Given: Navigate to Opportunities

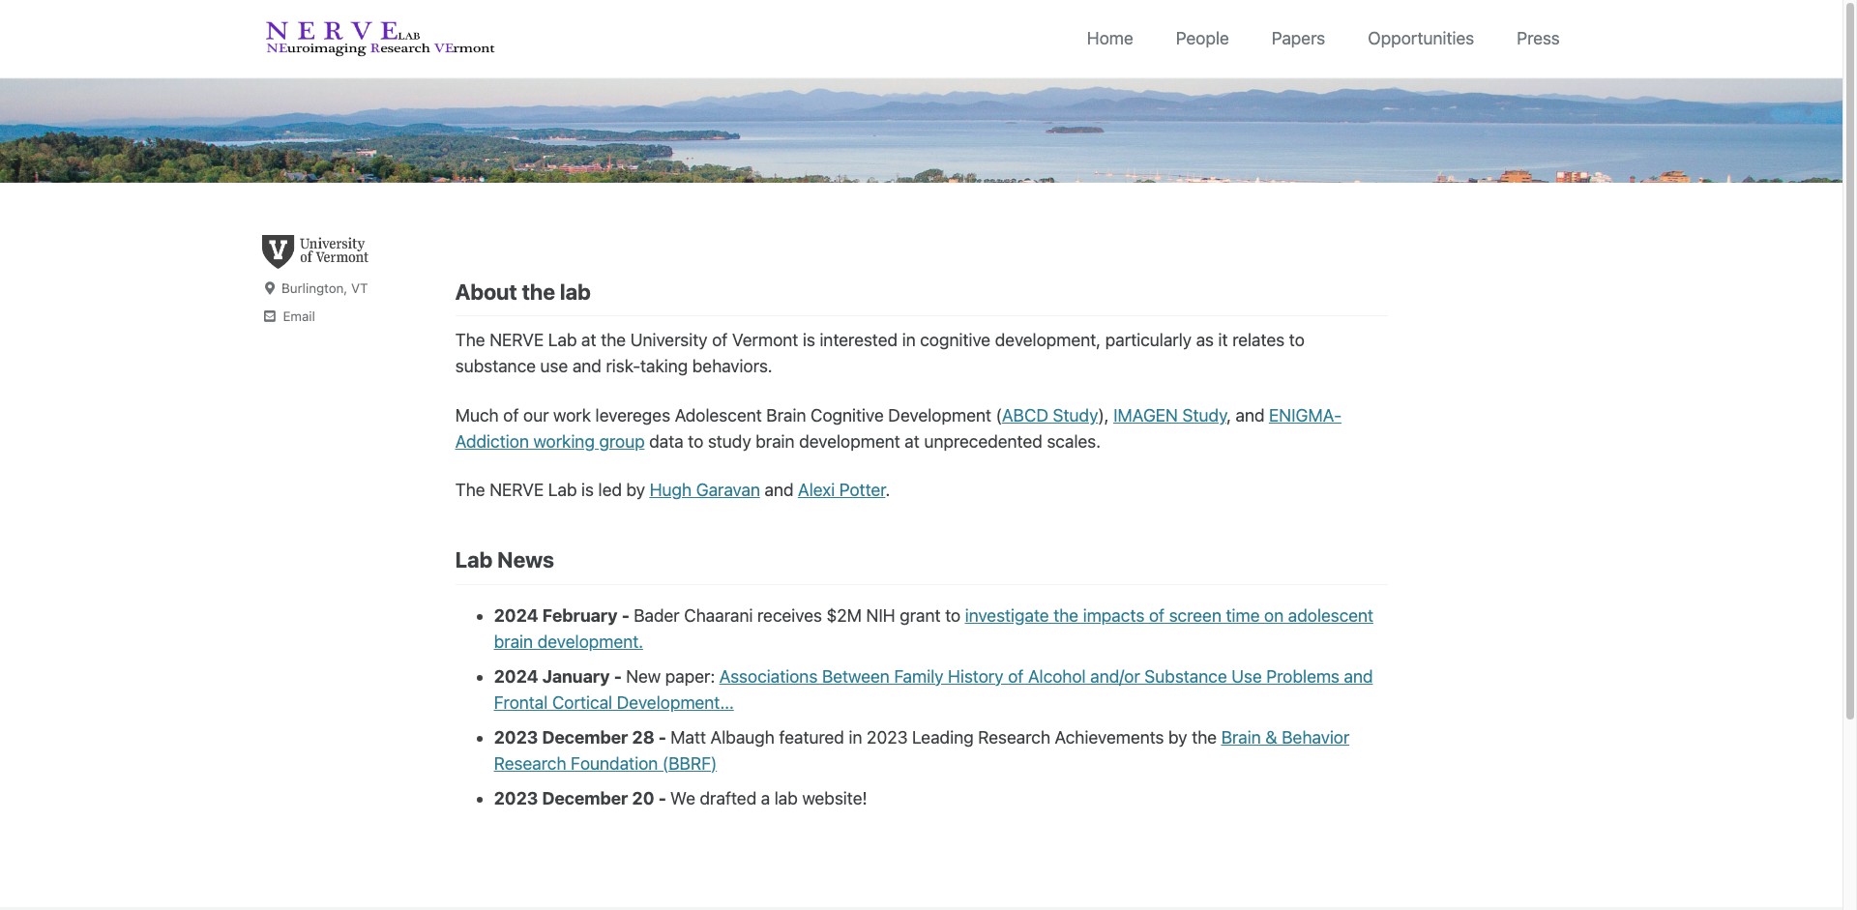Looking at the screenshot, I should 1421,39.
